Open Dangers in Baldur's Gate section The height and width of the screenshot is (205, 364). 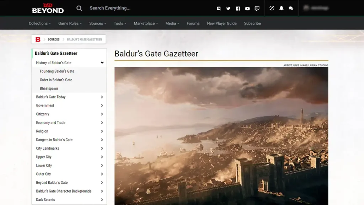(x=54, y=140)
